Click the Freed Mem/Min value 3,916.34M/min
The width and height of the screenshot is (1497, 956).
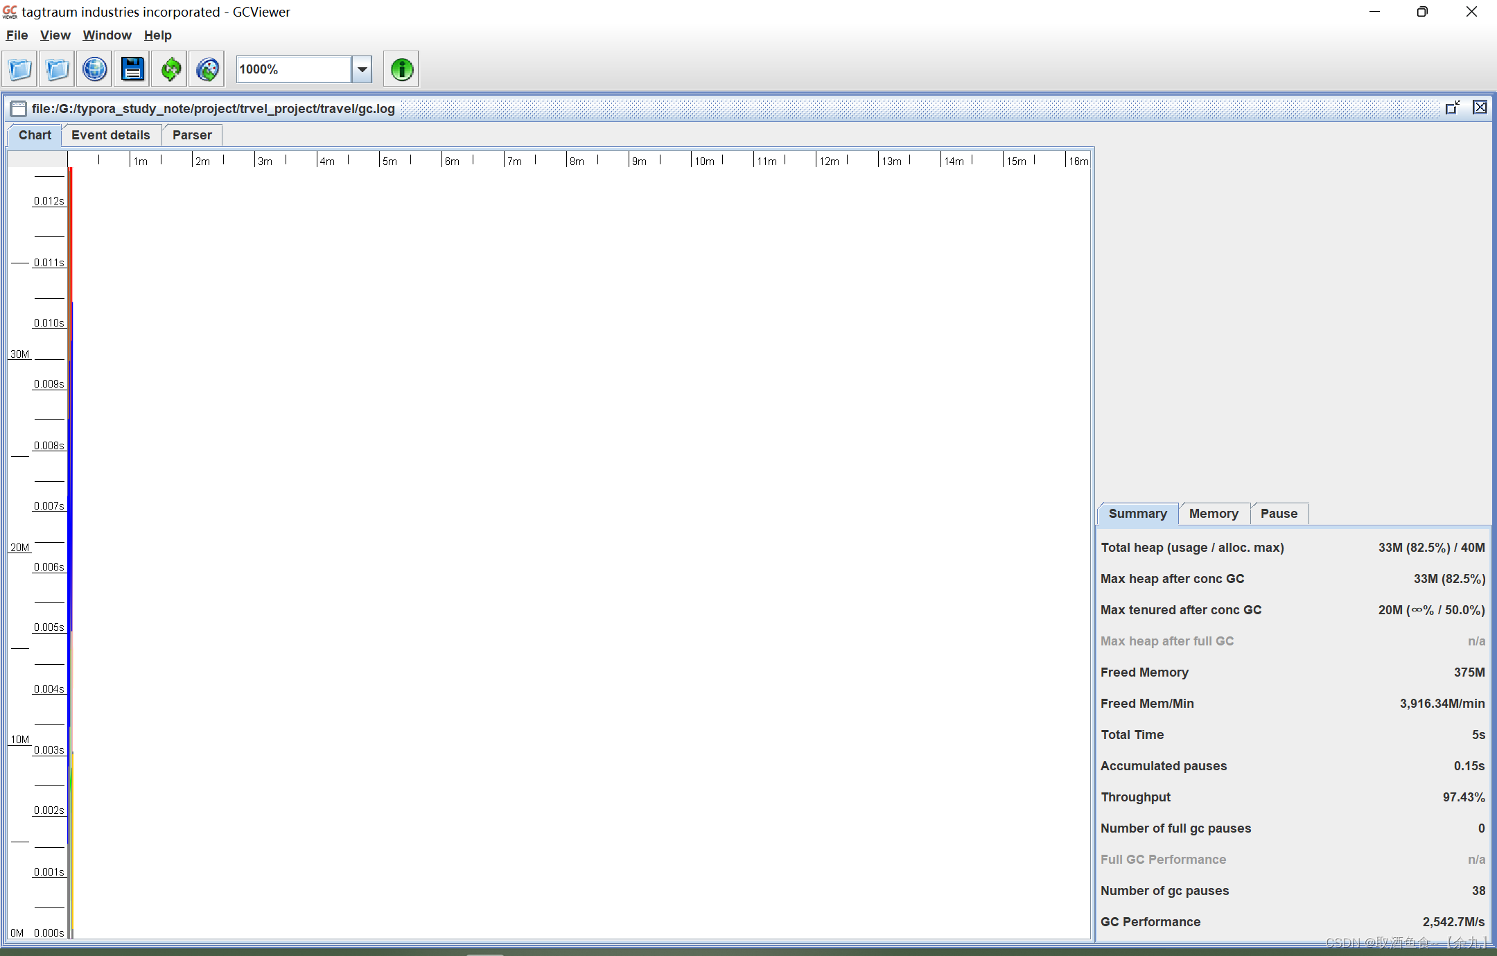[1442, 704]
